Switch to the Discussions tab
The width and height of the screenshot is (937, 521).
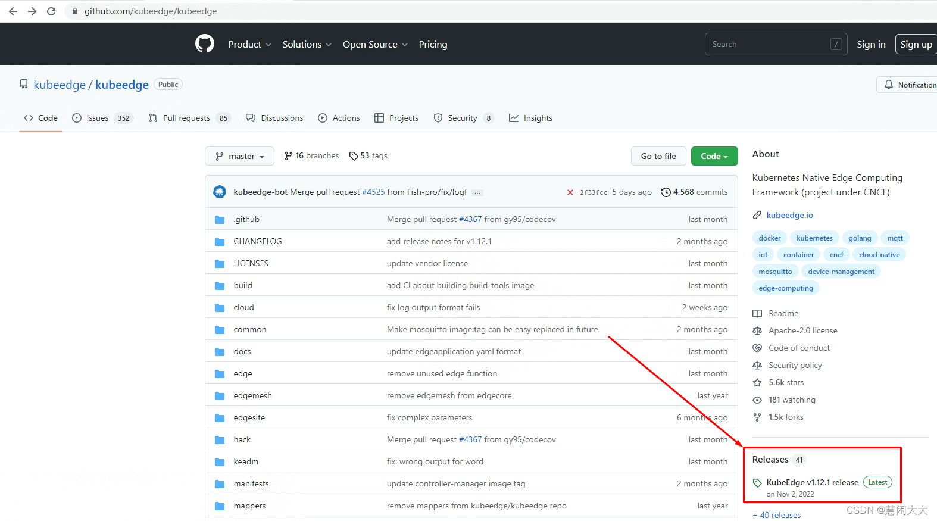tap(274, 118)
